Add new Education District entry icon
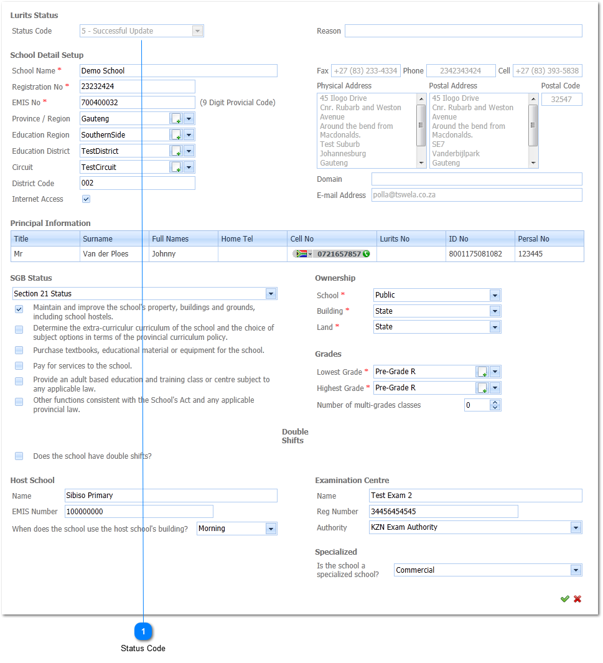 coord(176,151)
